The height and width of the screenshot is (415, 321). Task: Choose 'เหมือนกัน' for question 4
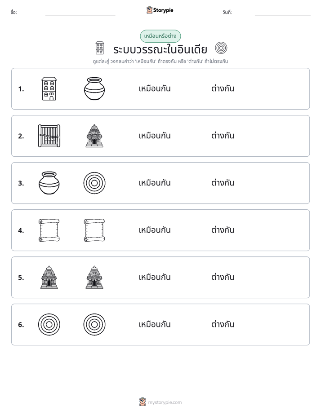[155, 230]
